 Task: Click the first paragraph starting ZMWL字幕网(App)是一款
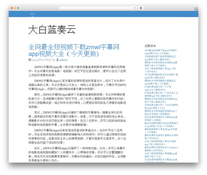[77, 71]
